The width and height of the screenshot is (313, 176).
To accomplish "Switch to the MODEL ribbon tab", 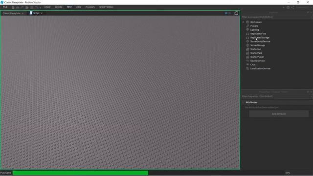I will click(59, 7).
